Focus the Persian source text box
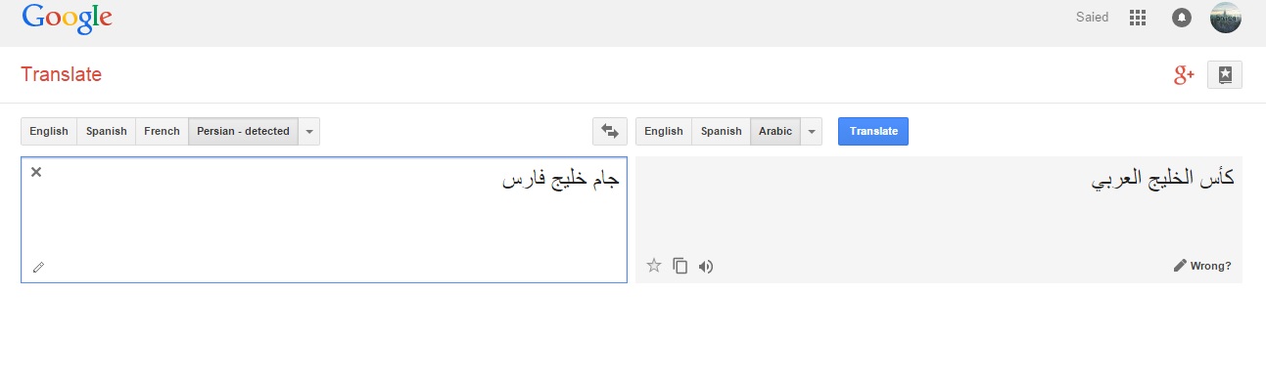The width and height of the screenshot is (1266, 380). point(324,220)
